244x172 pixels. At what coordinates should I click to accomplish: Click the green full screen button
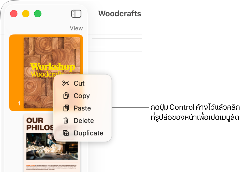[38, 14]
